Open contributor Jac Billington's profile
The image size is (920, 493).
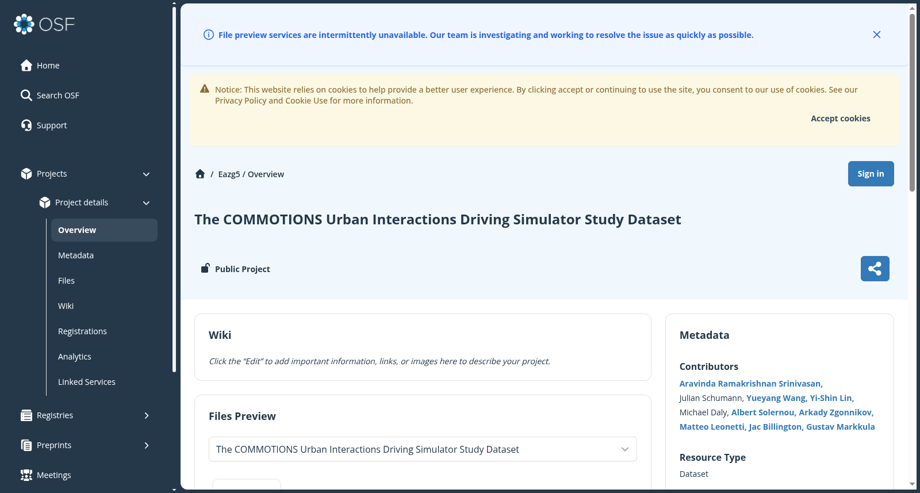[x=775, y=427]
